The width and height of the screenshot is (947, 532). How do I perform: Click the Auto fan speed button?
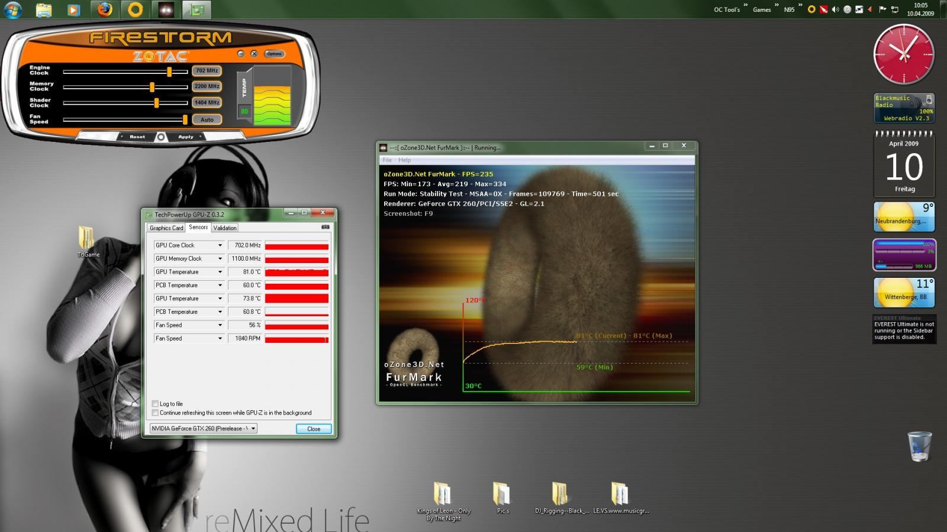pyautogui.click(x=207, y=119)
